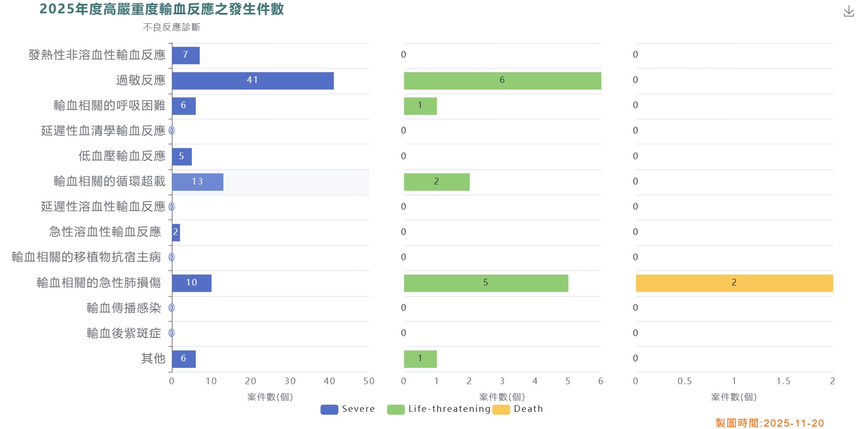This screenshot has height=429, width=859.
Task: Click the Severe bar showing 10
Action: pos(191,283)
